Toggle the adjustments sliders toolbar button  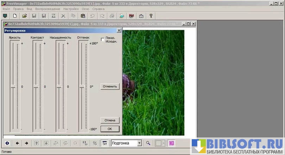click(104, 143)
